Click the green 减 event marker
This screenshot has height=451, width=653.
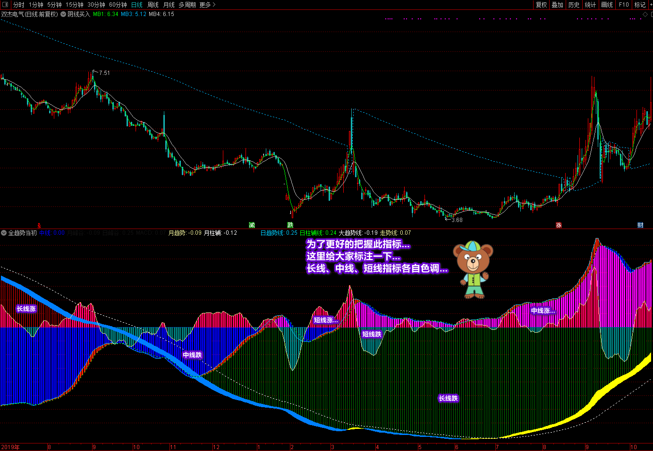pos(252,225)
